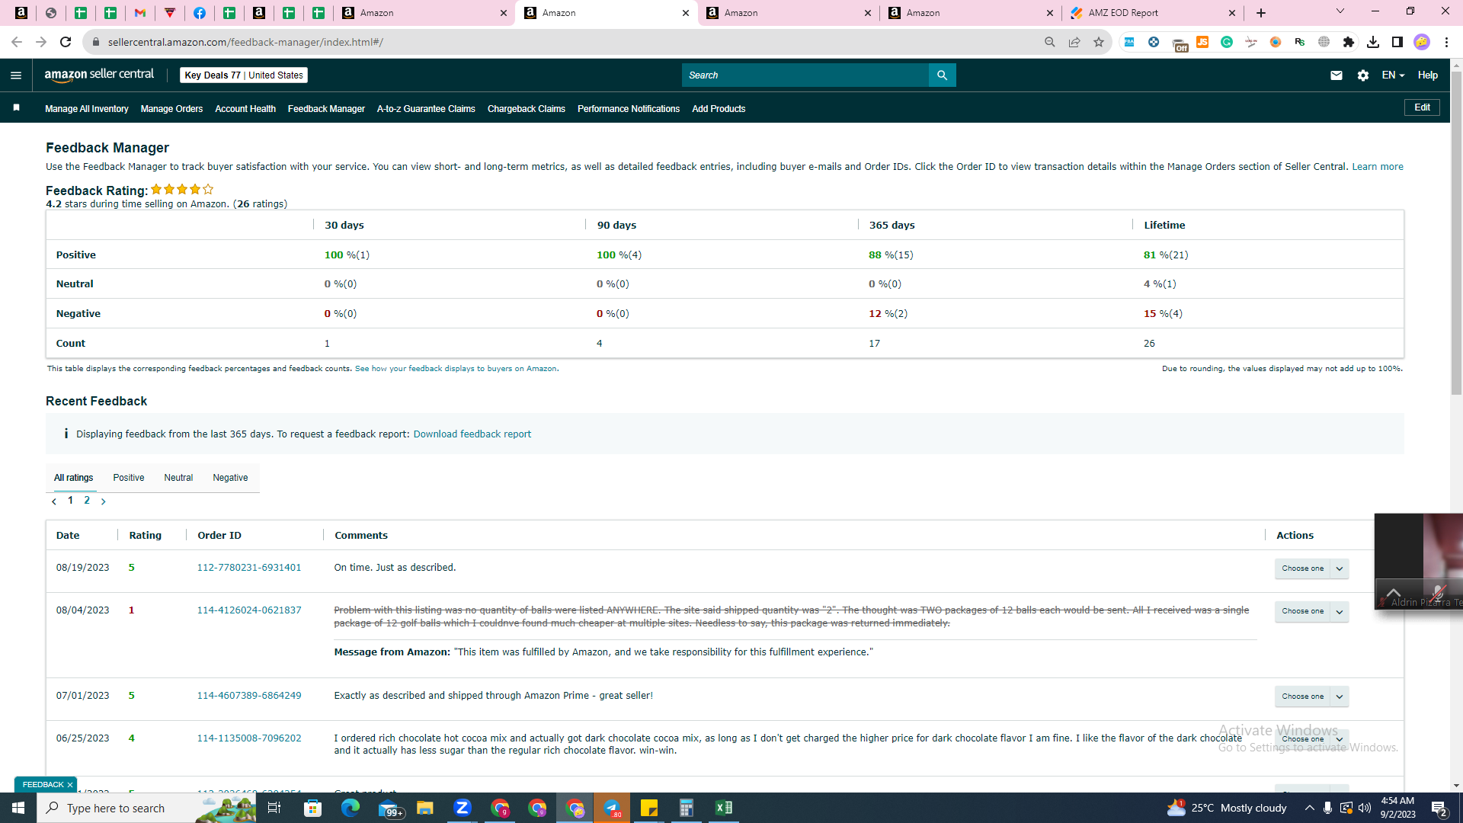Show hidden system tray icons
Viewport: 1463px width, 823px height.
pyautogui.click(x=1309, y=808)
